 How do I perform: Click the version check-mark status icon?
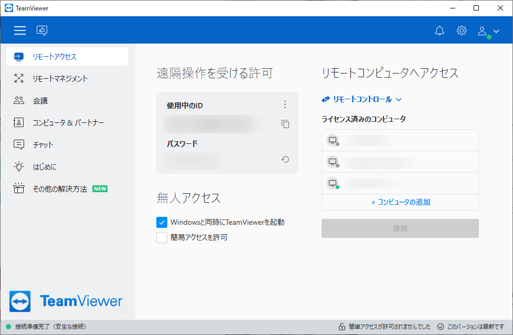[441, 327]
